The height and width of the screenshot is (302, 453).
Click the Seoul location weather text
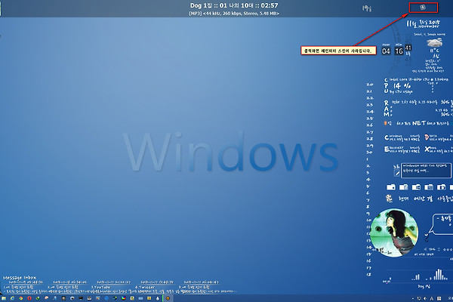[x=430, y=35]
